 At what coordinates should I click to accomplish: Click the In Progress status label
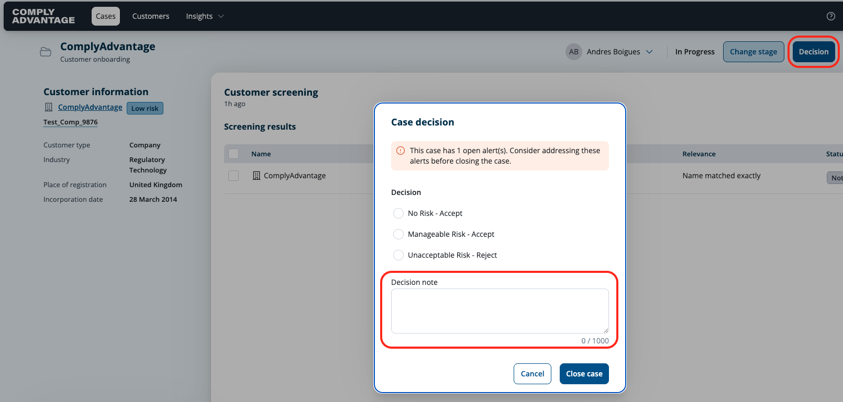tap(695, 52)
